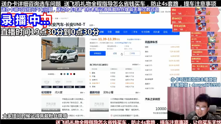Open the forum post thumbnail image
Image resolution: width=221 pixels, height=124 pixels.
pos(51,104)
